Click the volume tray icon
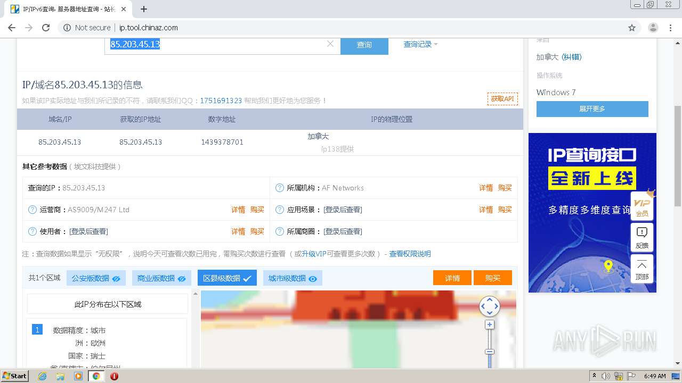Viewport: 682px width, 383px height. (606, 376)
